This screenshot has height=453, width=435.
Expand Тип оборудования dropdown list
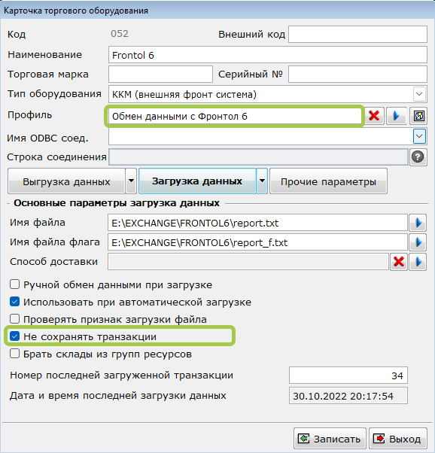tap(419, 94)
